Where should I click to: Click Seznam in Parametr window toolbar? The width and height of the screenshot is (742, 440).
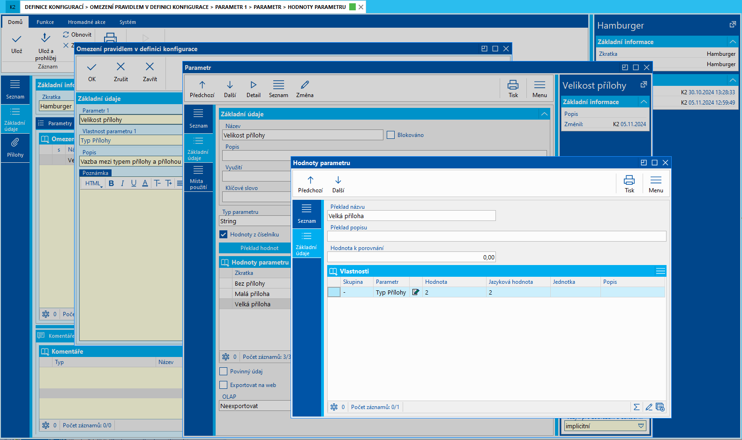(x=278, y=89)
